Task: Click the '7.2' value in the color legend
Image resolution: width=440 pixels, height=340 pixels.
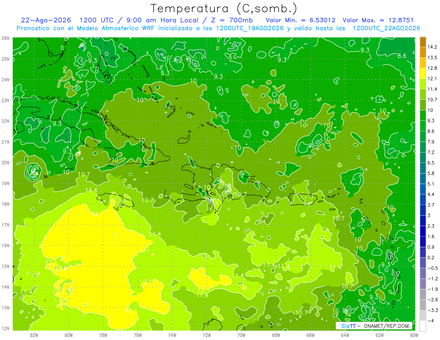Action: point(431,152)
